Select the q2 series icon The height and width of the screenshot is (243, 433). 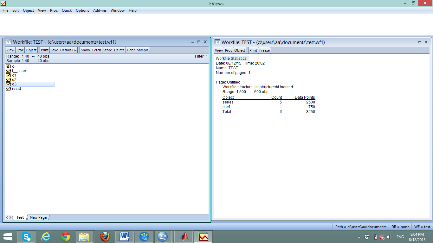point(9,80)
